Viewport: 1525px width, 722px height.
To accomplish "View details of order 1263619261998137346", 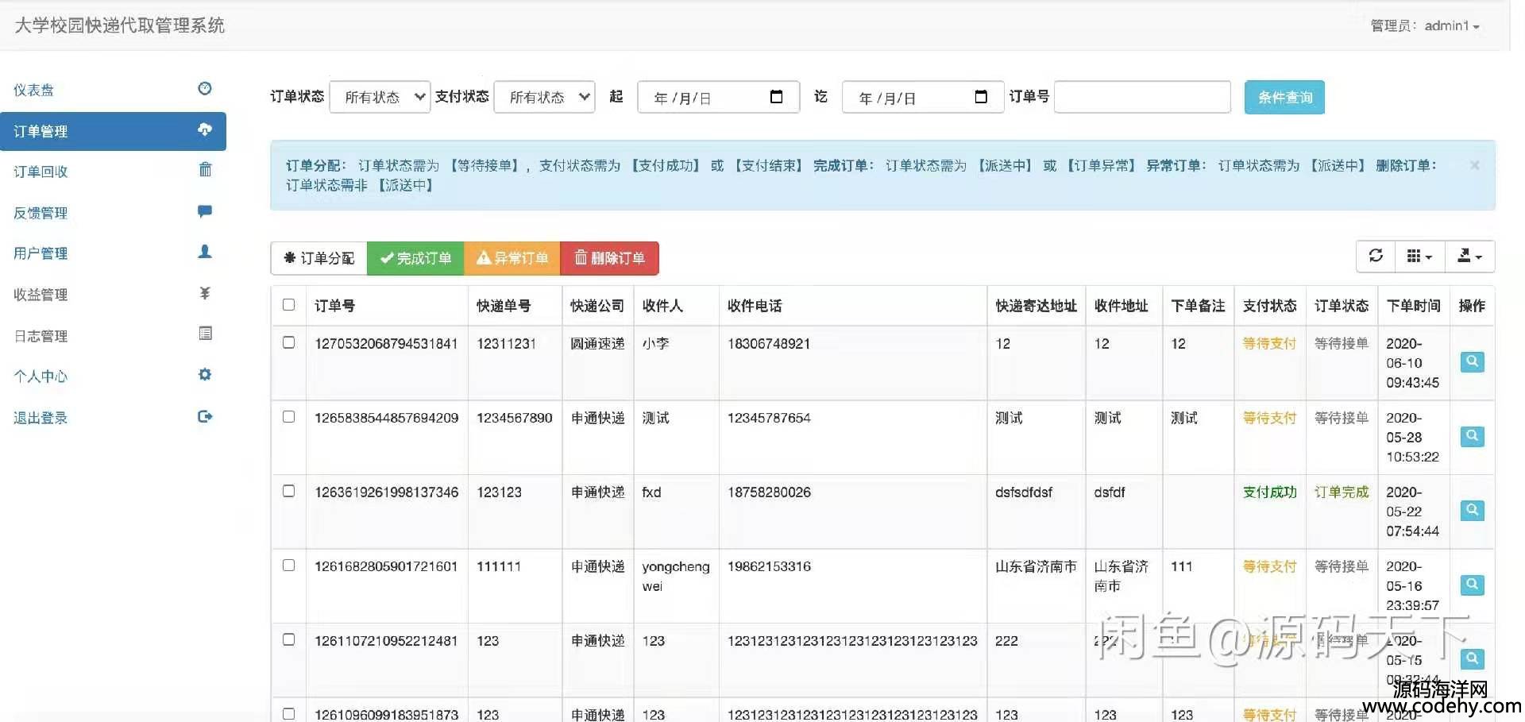I will pyautogui.click(x=1472, y=511).
